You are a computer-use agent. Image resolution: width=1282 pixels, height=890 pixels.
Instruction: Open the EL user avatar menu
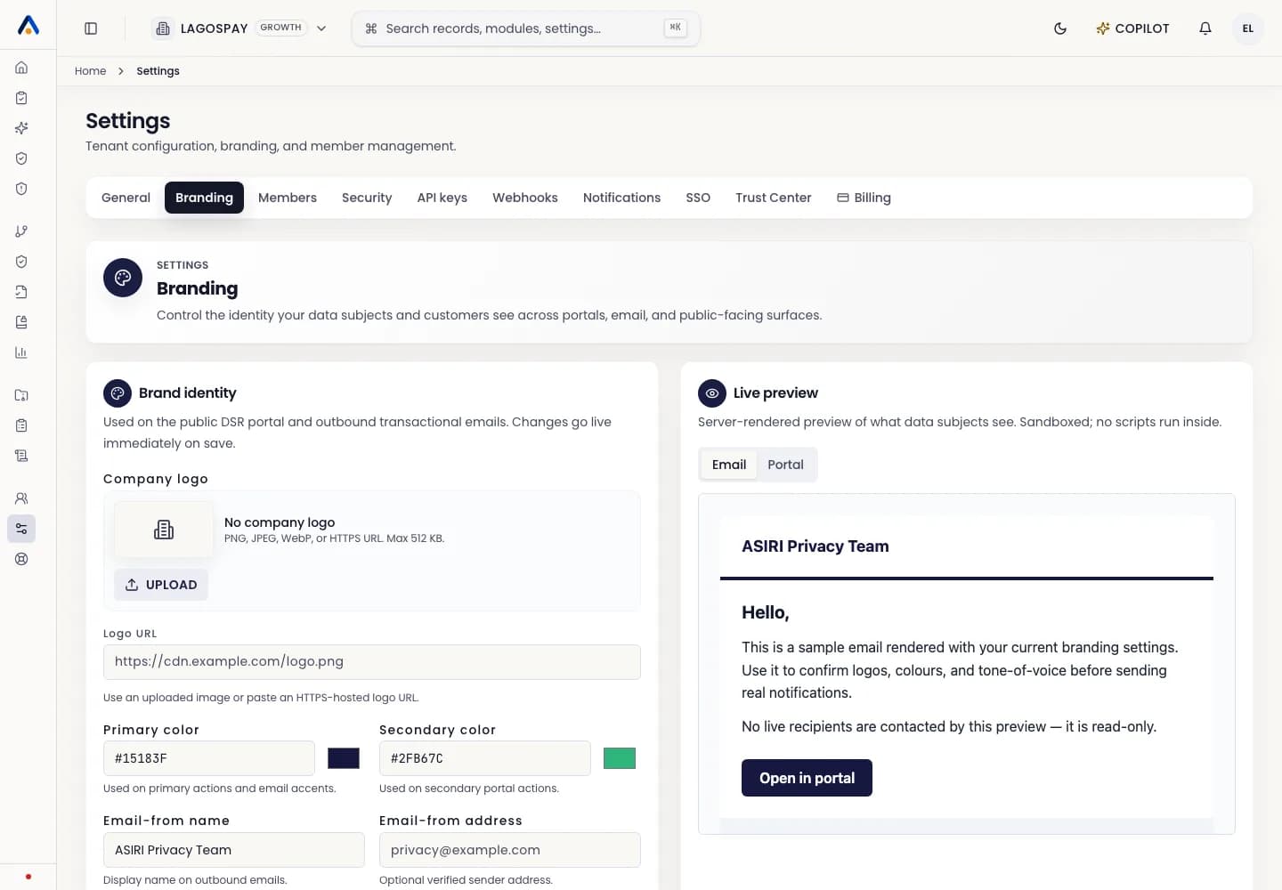(x=1248, y=28)
